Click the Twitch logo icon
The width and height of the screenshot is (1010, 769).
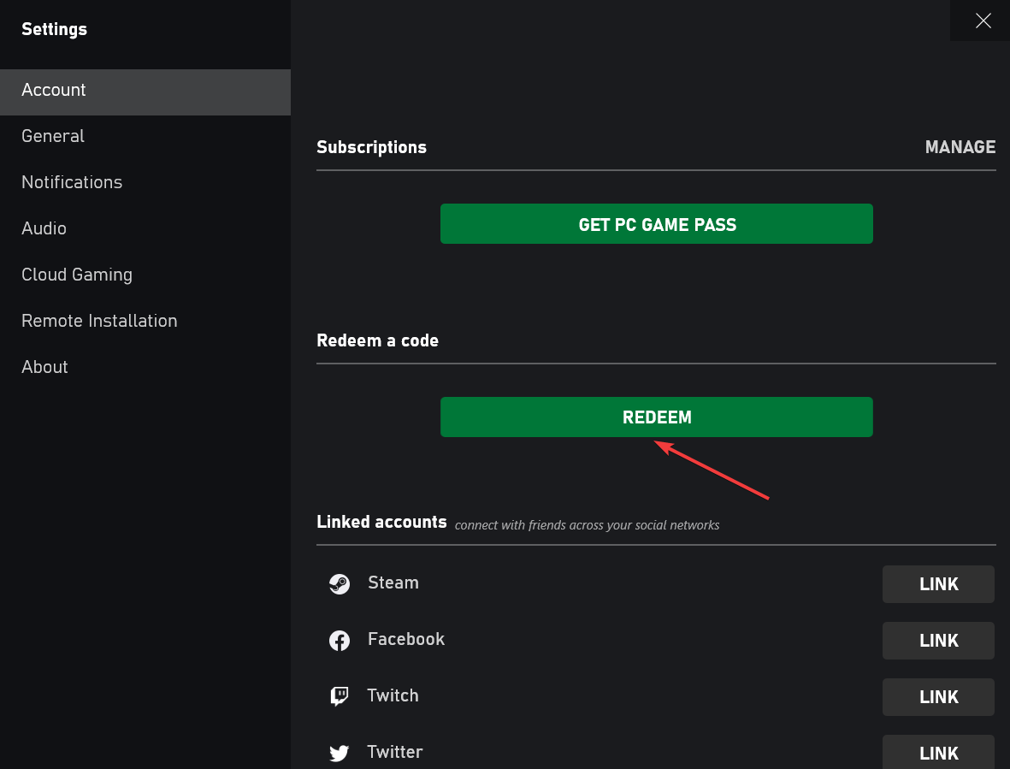coord(340,696)
